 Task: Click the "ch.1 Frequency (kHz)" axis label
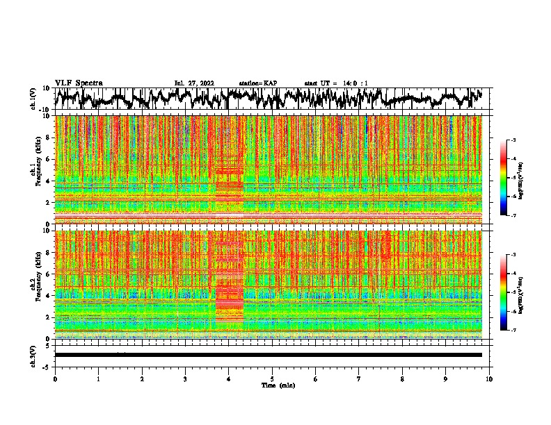[37, 162]
